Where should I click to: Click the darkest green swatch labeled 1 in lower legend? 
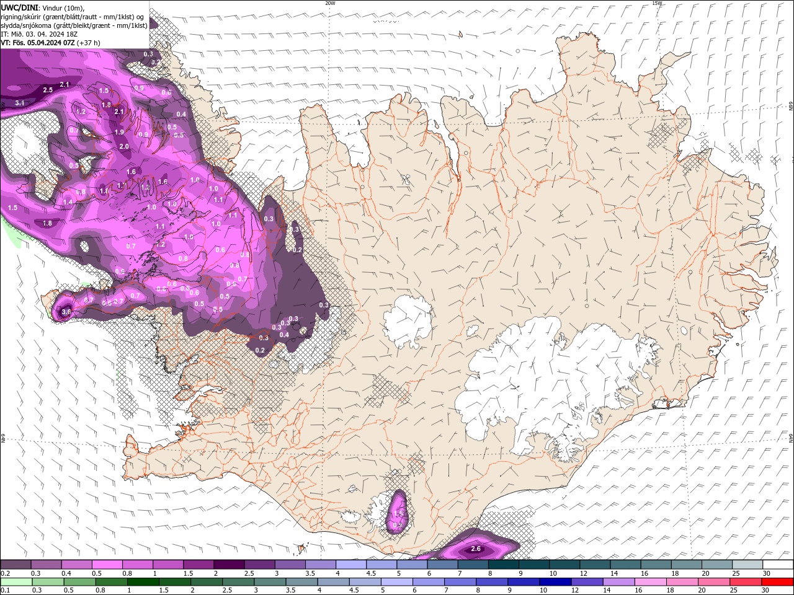tap(143, 581)
